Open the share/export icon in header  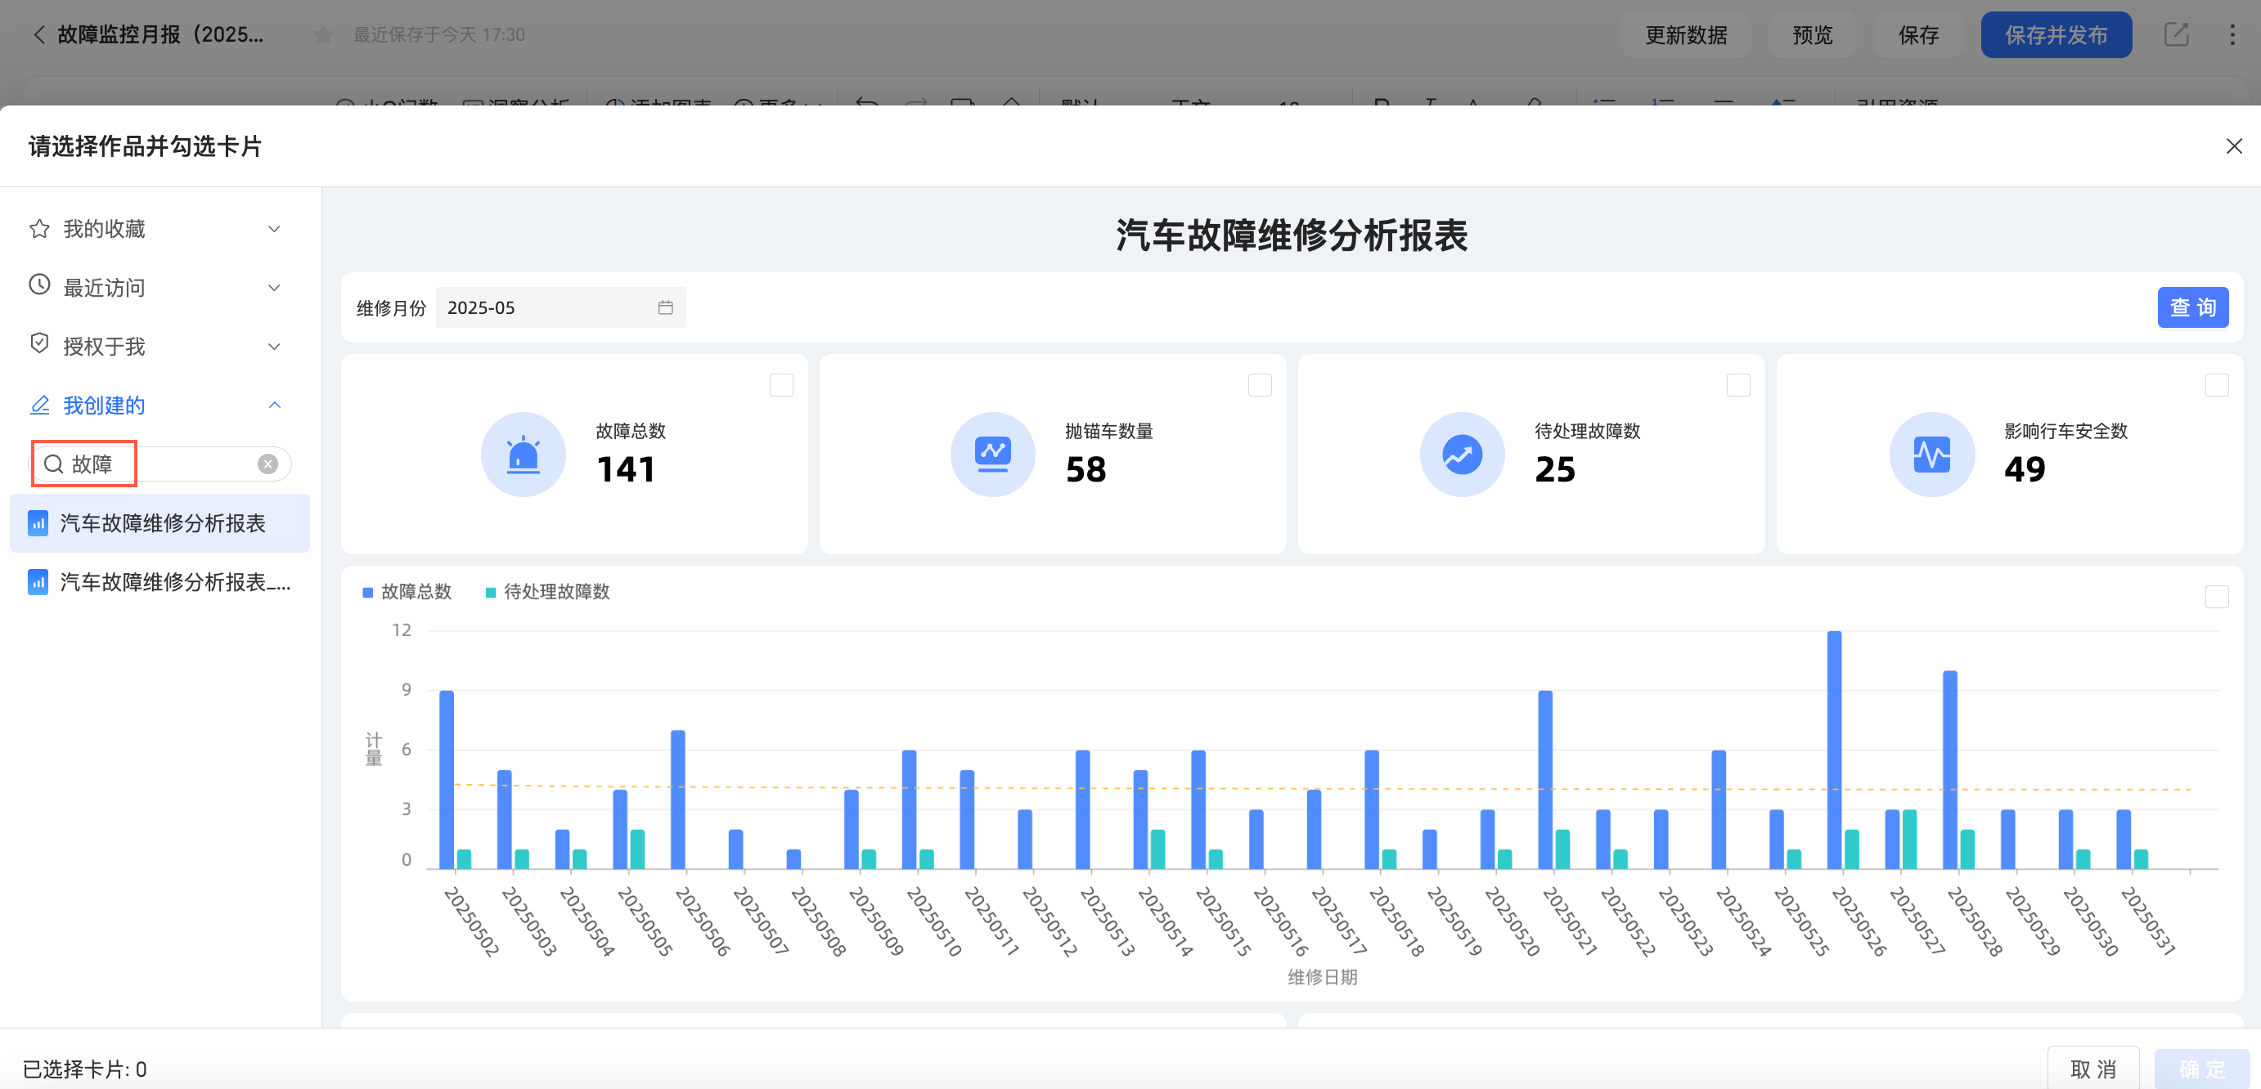[2176, 34]
